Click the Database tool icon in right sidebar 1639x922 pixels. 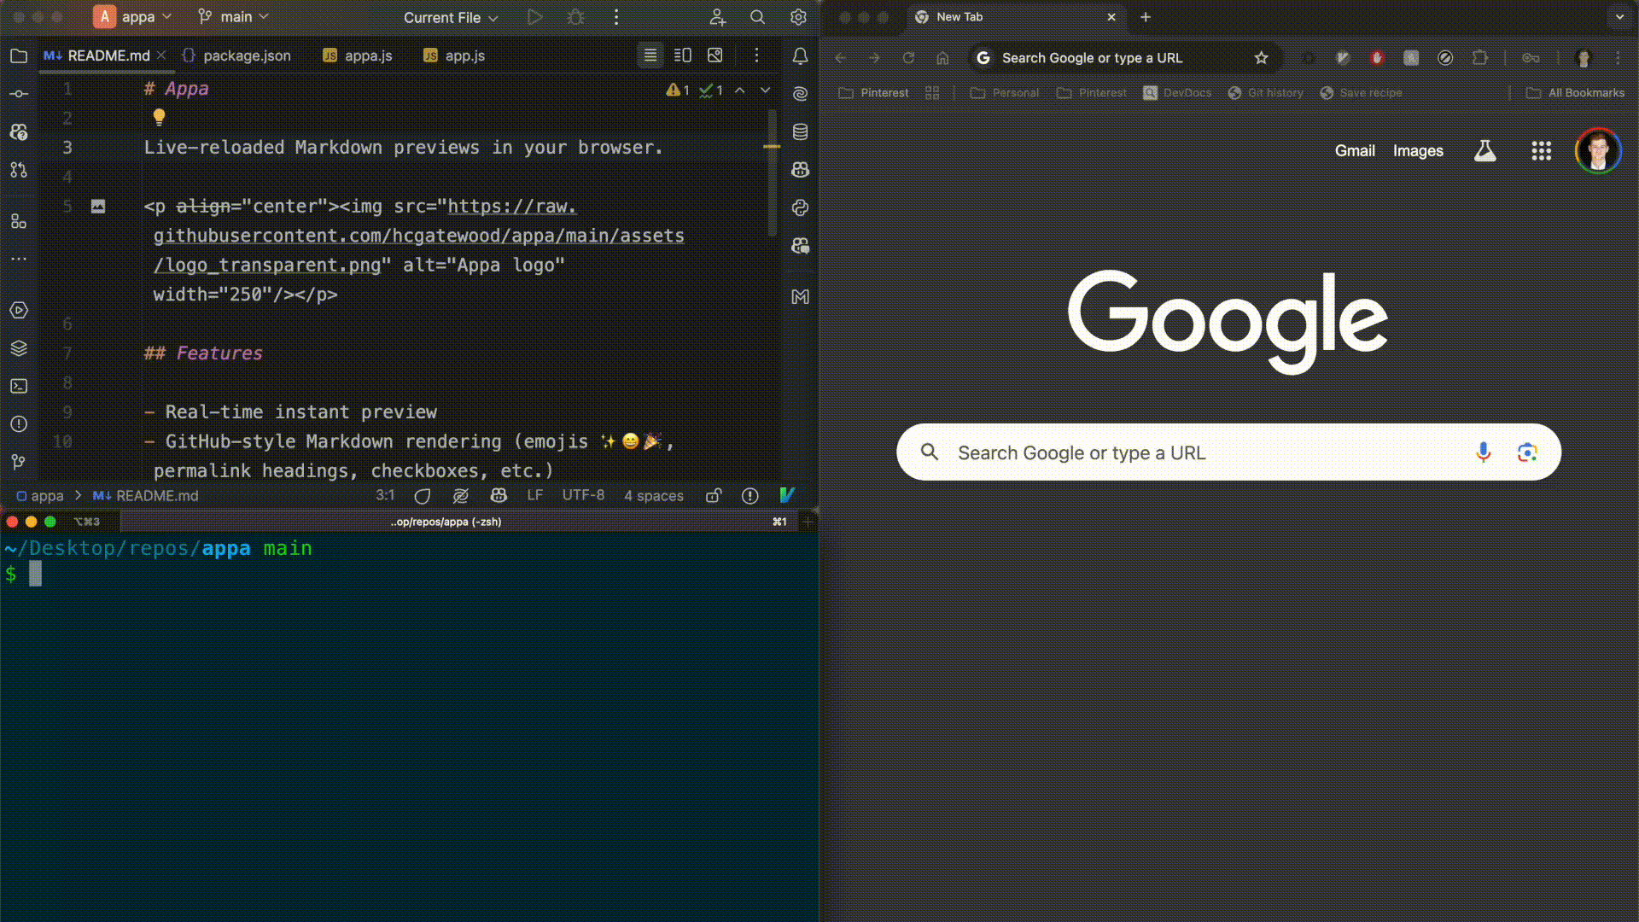pos(800,131)
